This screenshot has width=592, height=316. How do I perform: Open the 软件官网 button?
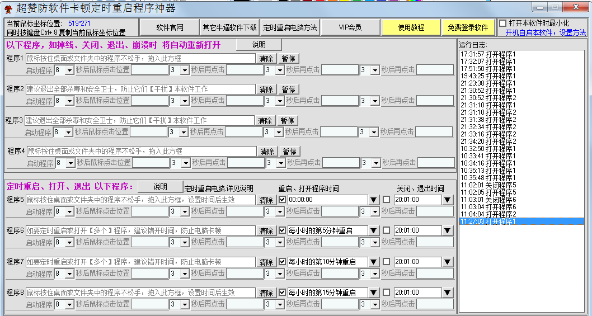(170, 27)
